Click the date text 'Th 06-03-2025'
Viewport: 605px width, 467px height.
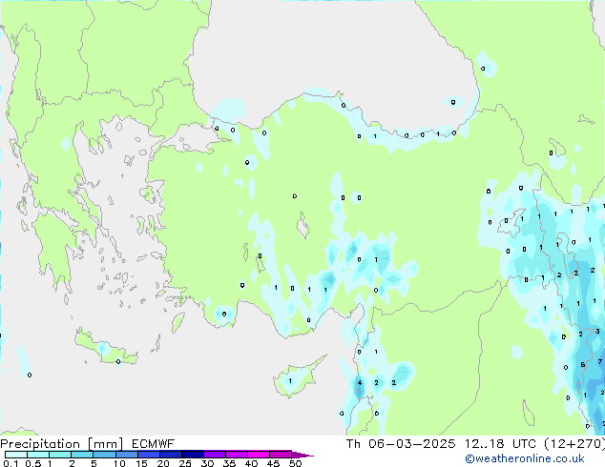tap(401, 444)
